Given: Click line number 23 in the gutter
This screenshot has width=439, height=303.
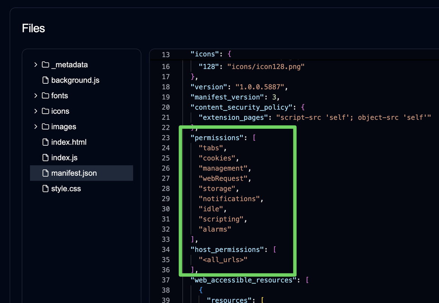Looking at the screenshot, I should pyautogui.click(x=166, y=138).
